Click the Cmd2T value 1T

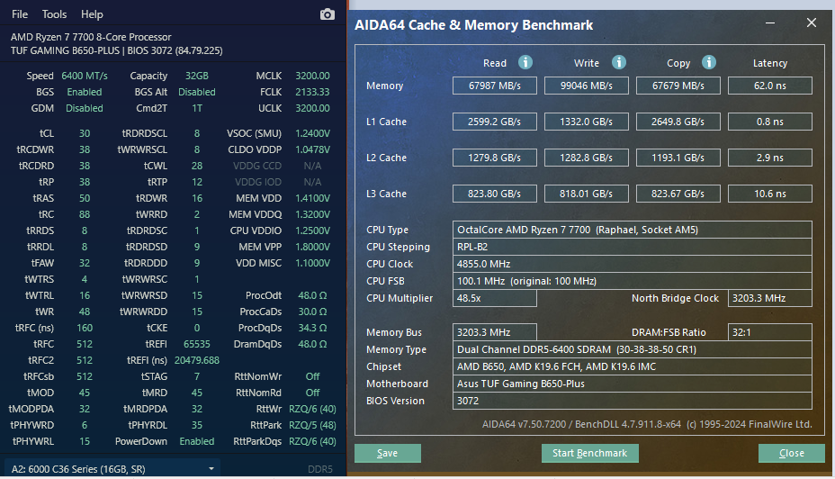[197, 108]
